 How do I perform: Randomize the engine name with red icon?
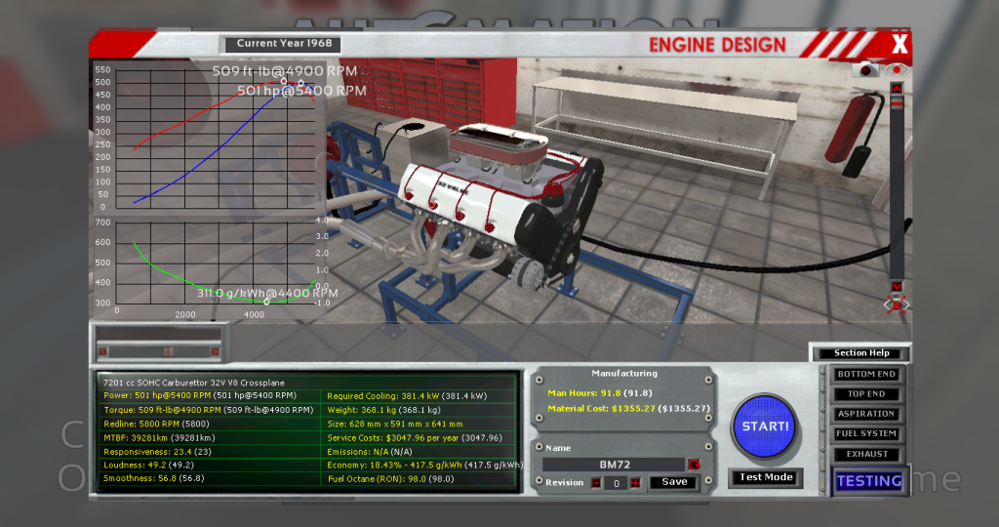694,465
